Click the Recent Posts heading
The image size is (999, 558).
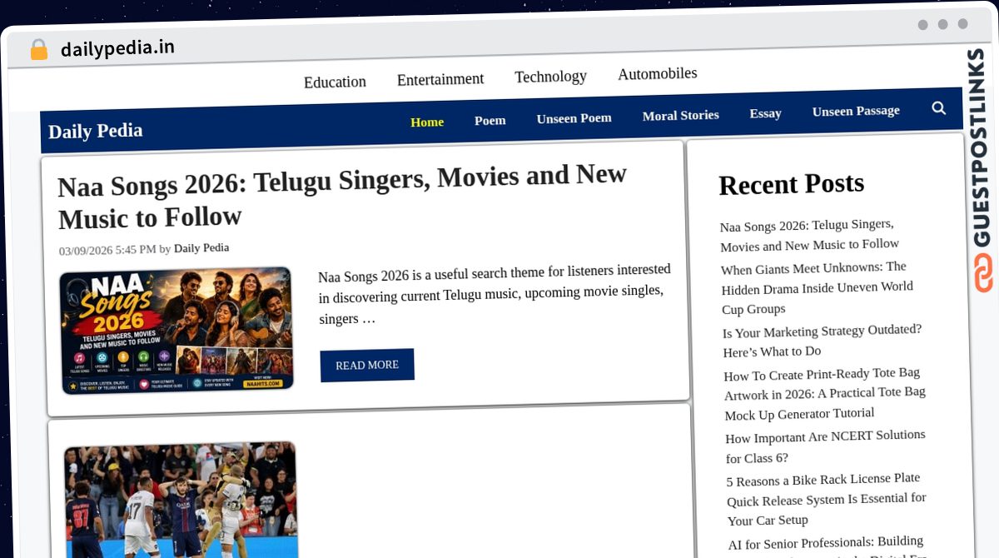[x=792, y=184]
